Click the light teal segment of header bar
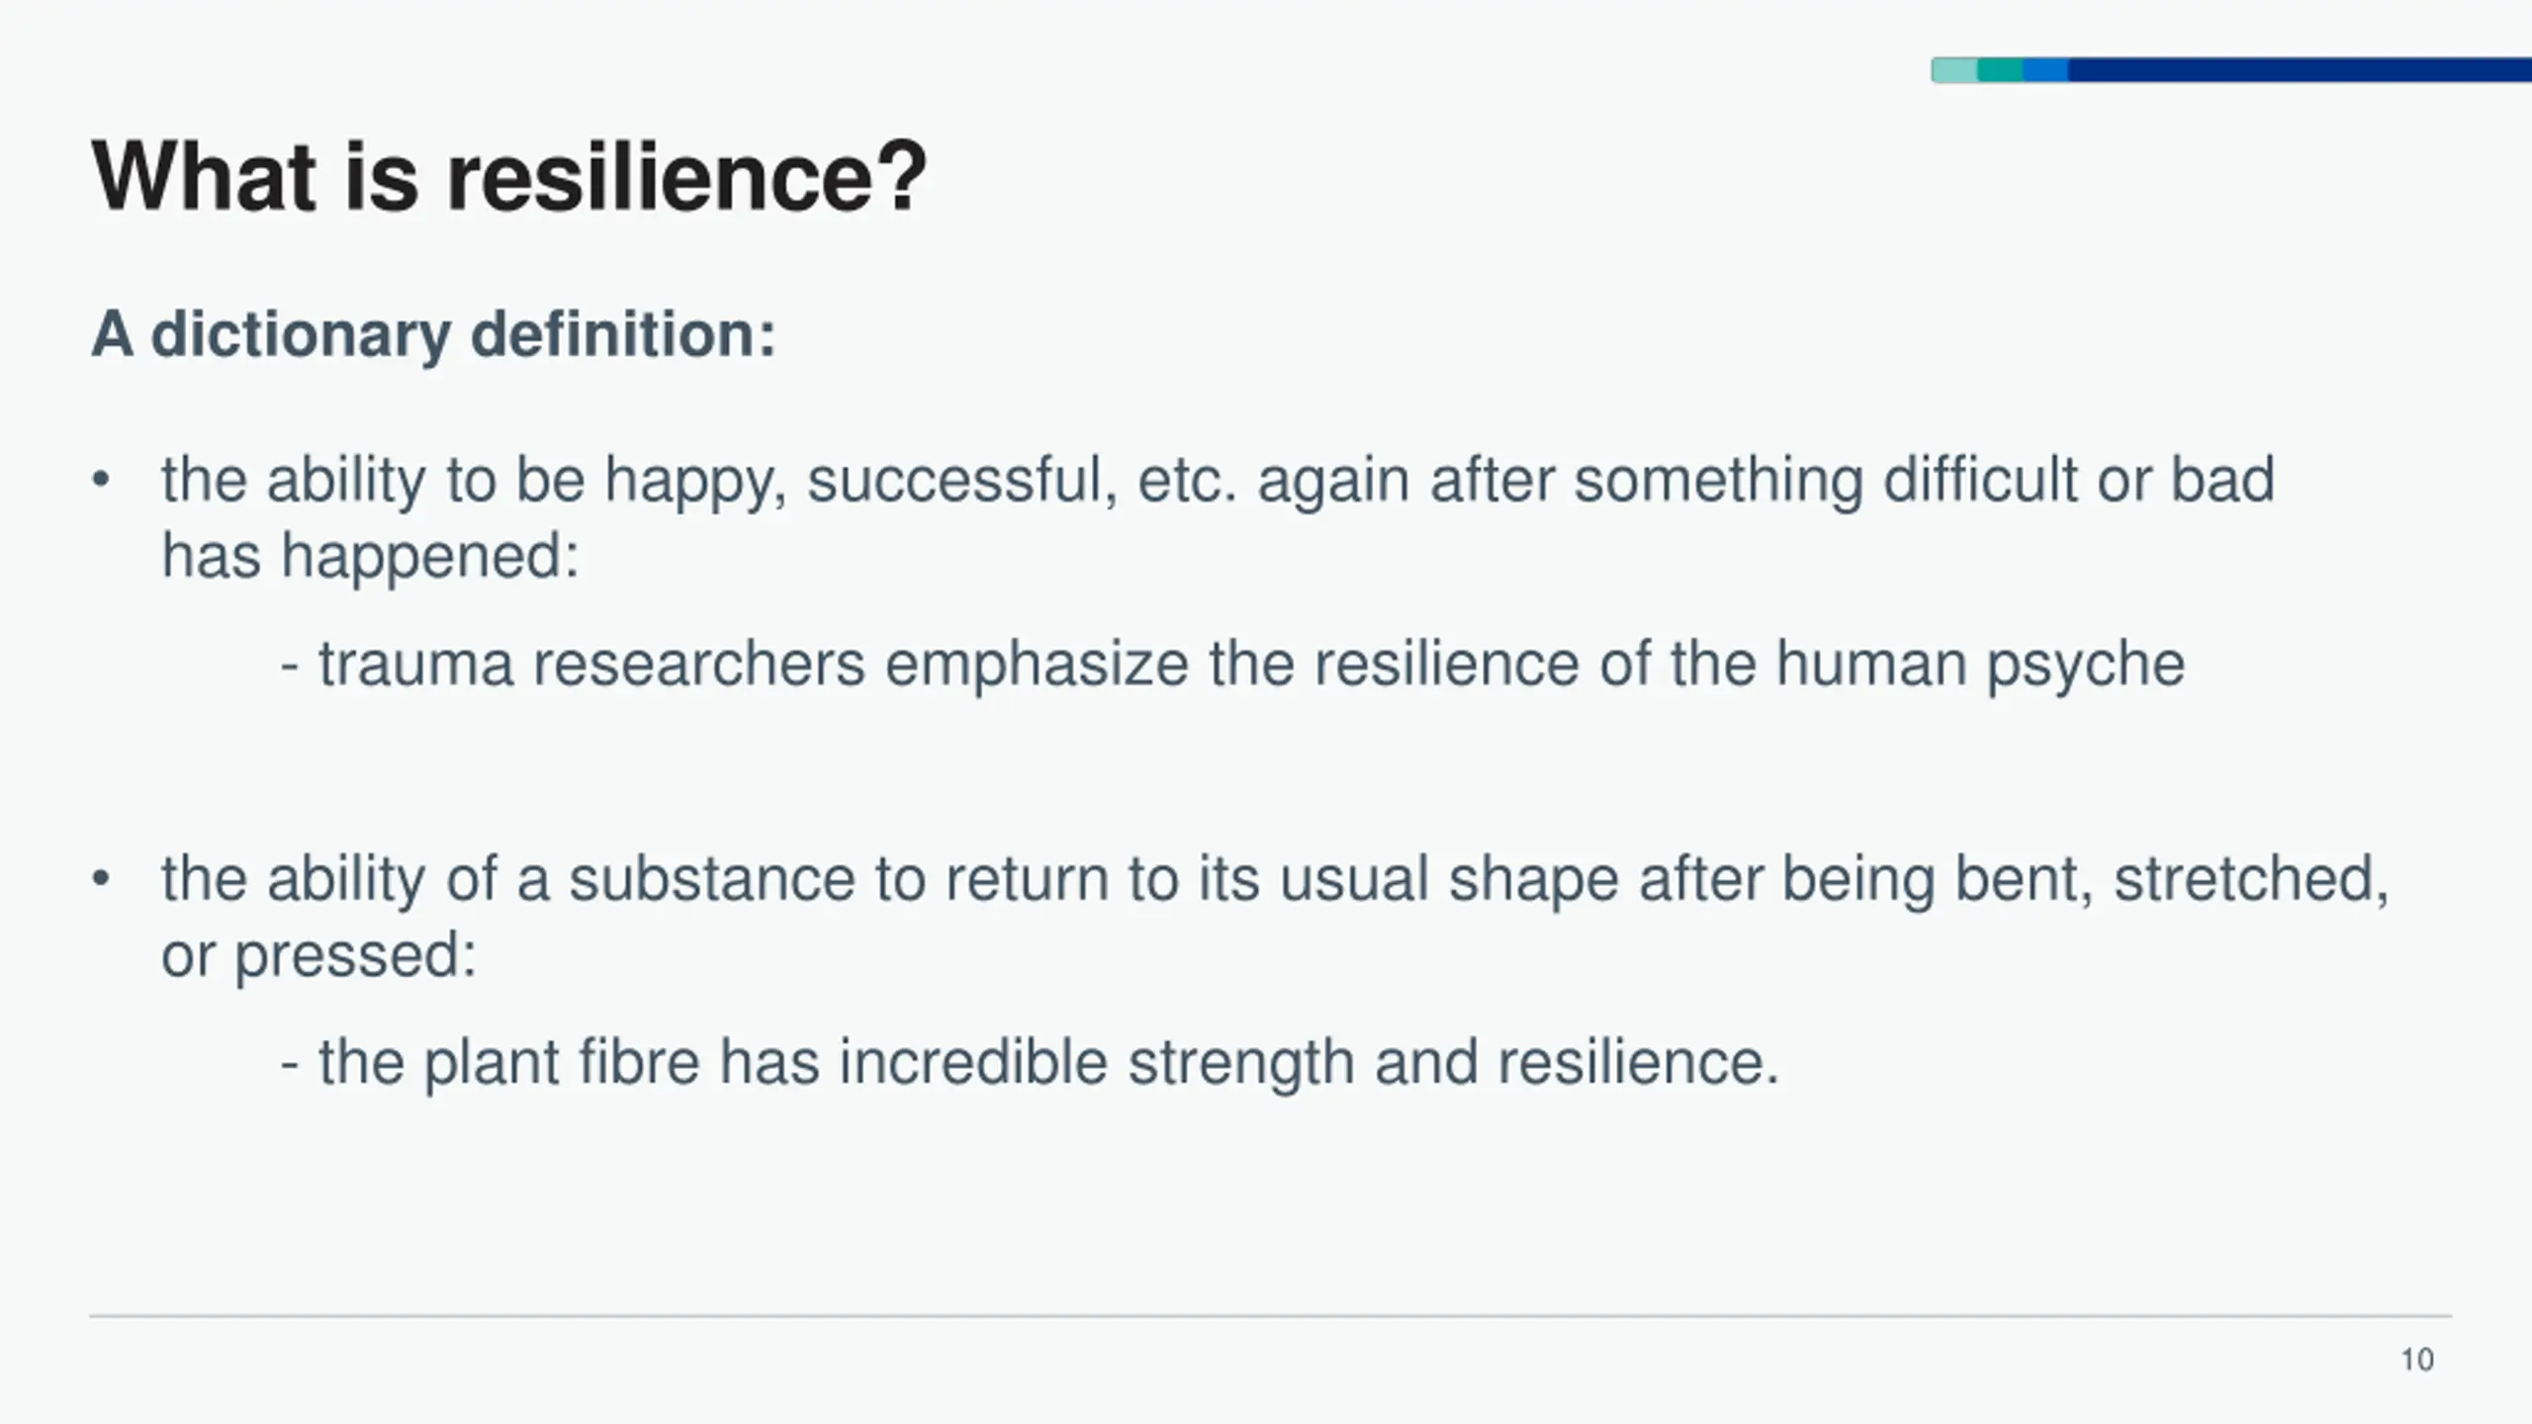The width and height of the screenshot is (2532, 1424). point(1954,70)
